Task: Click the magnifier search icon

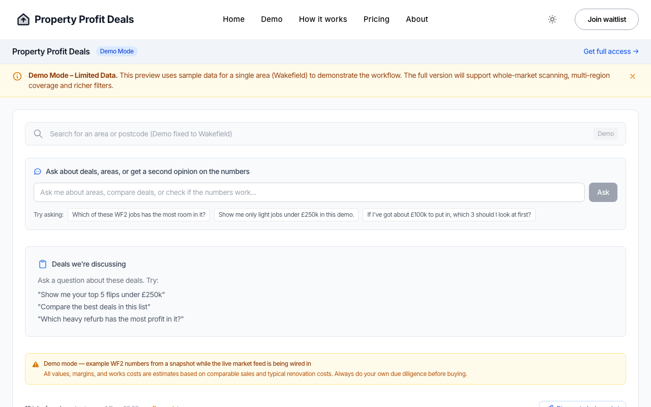Action: point(38,134)
